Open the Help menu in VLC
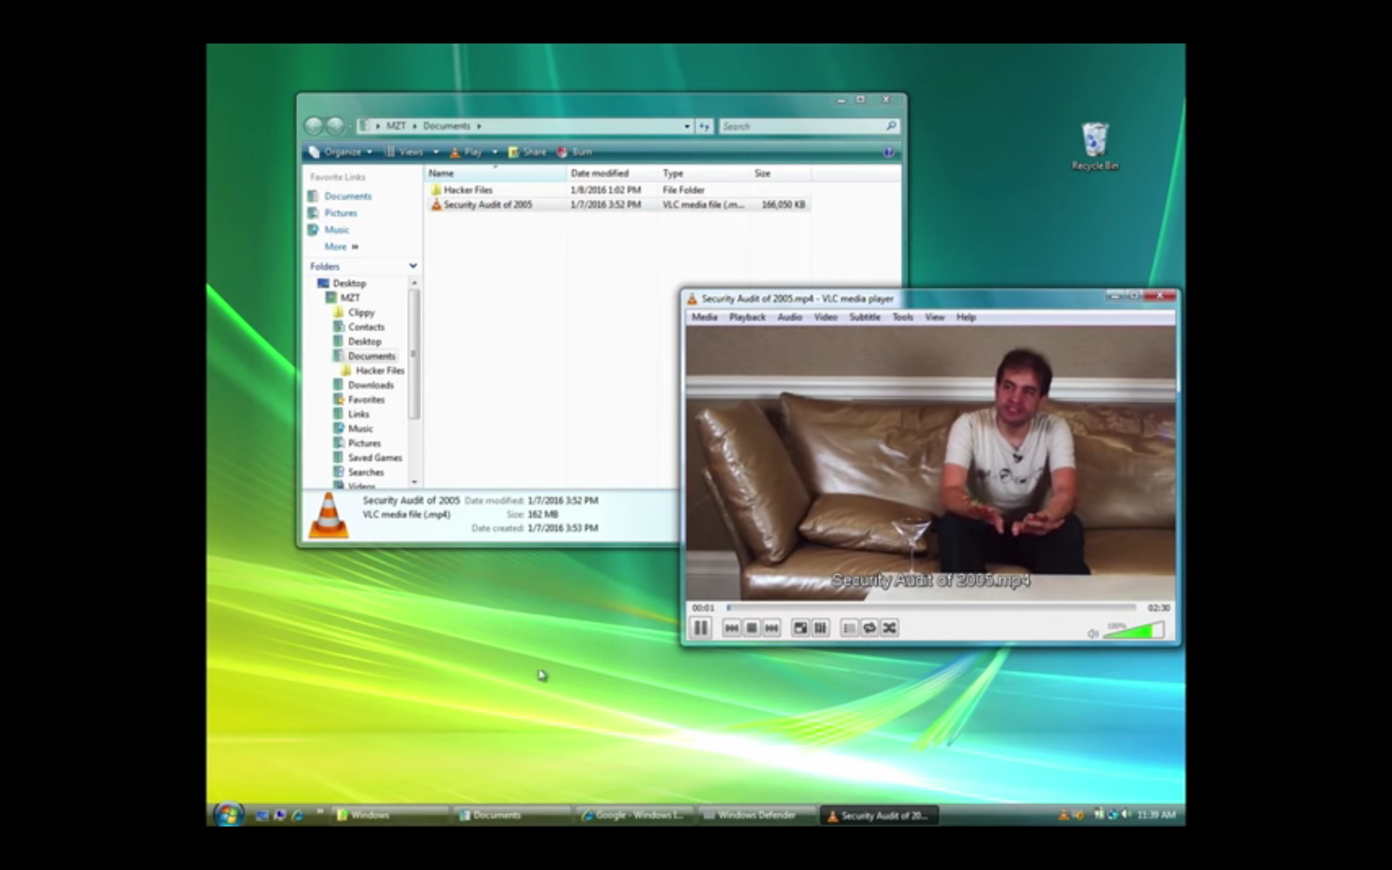This screenshot has width=1392, height=870. pyautogui.click(x=966, y=317)
